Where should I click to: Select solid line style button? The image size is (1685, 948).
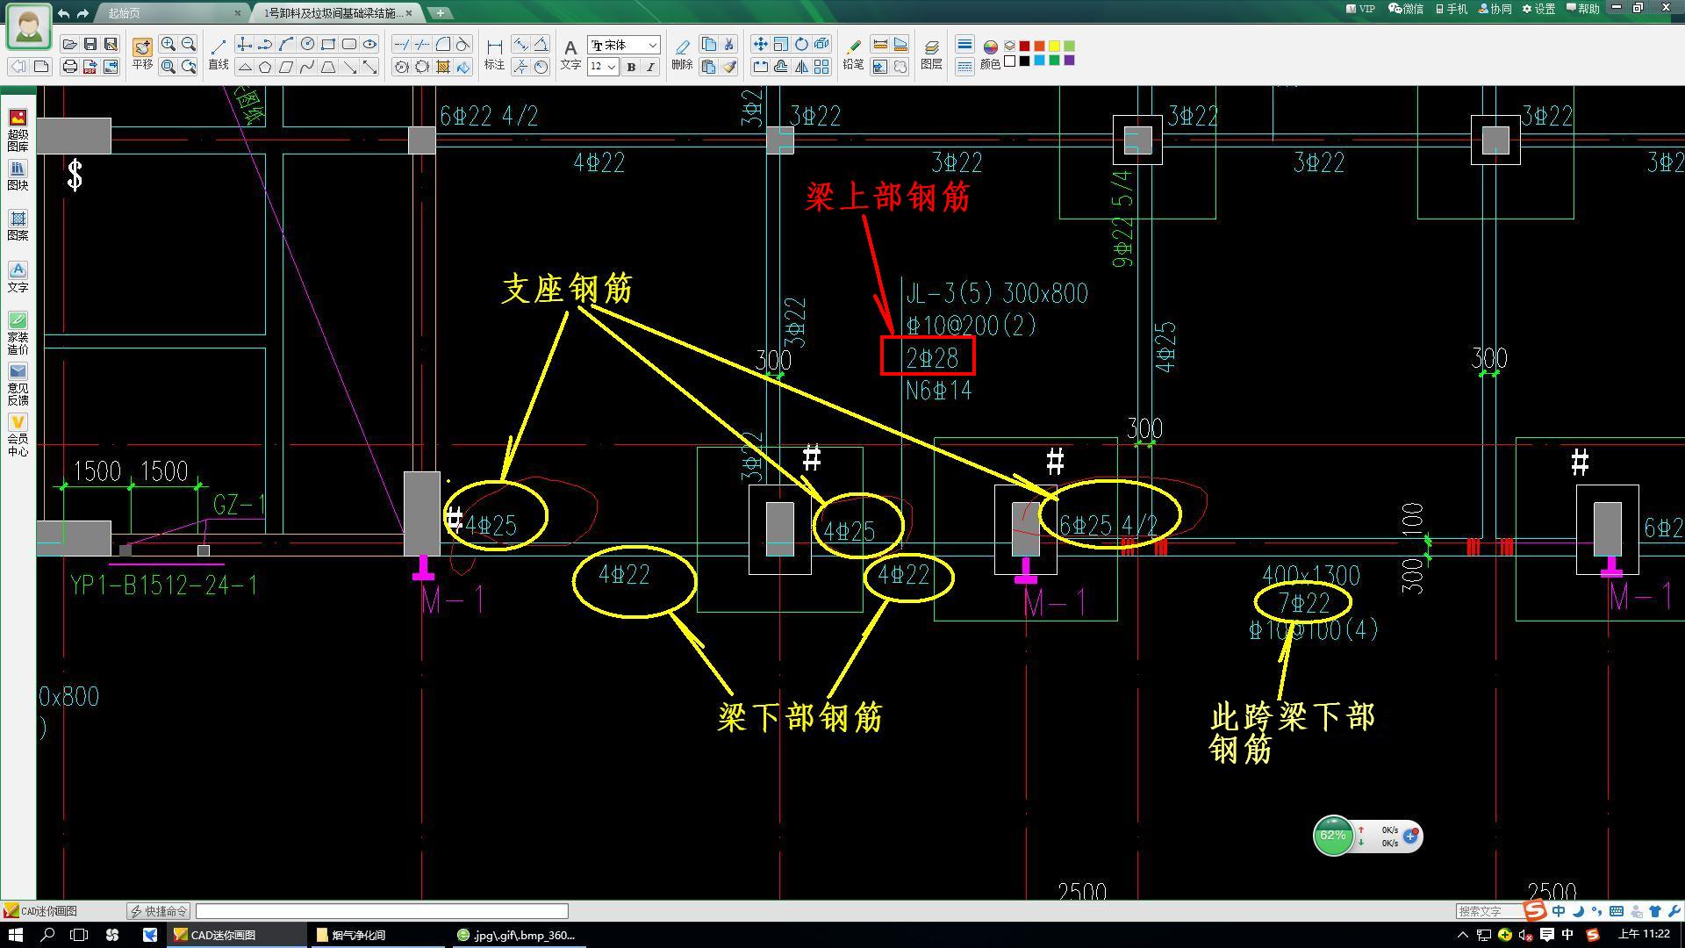point(964,44)
